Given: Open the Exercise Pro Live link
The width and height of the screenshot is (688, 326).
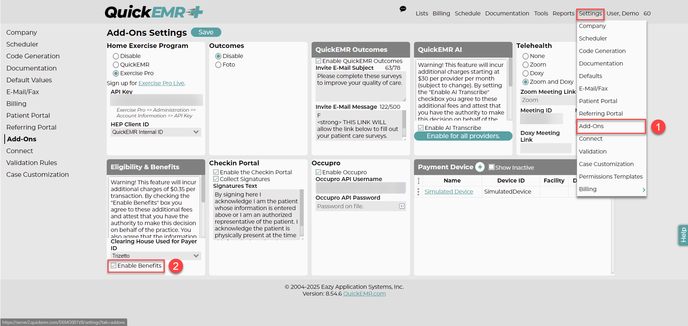Looking at the screenshot, I should [x=161, y=83].
